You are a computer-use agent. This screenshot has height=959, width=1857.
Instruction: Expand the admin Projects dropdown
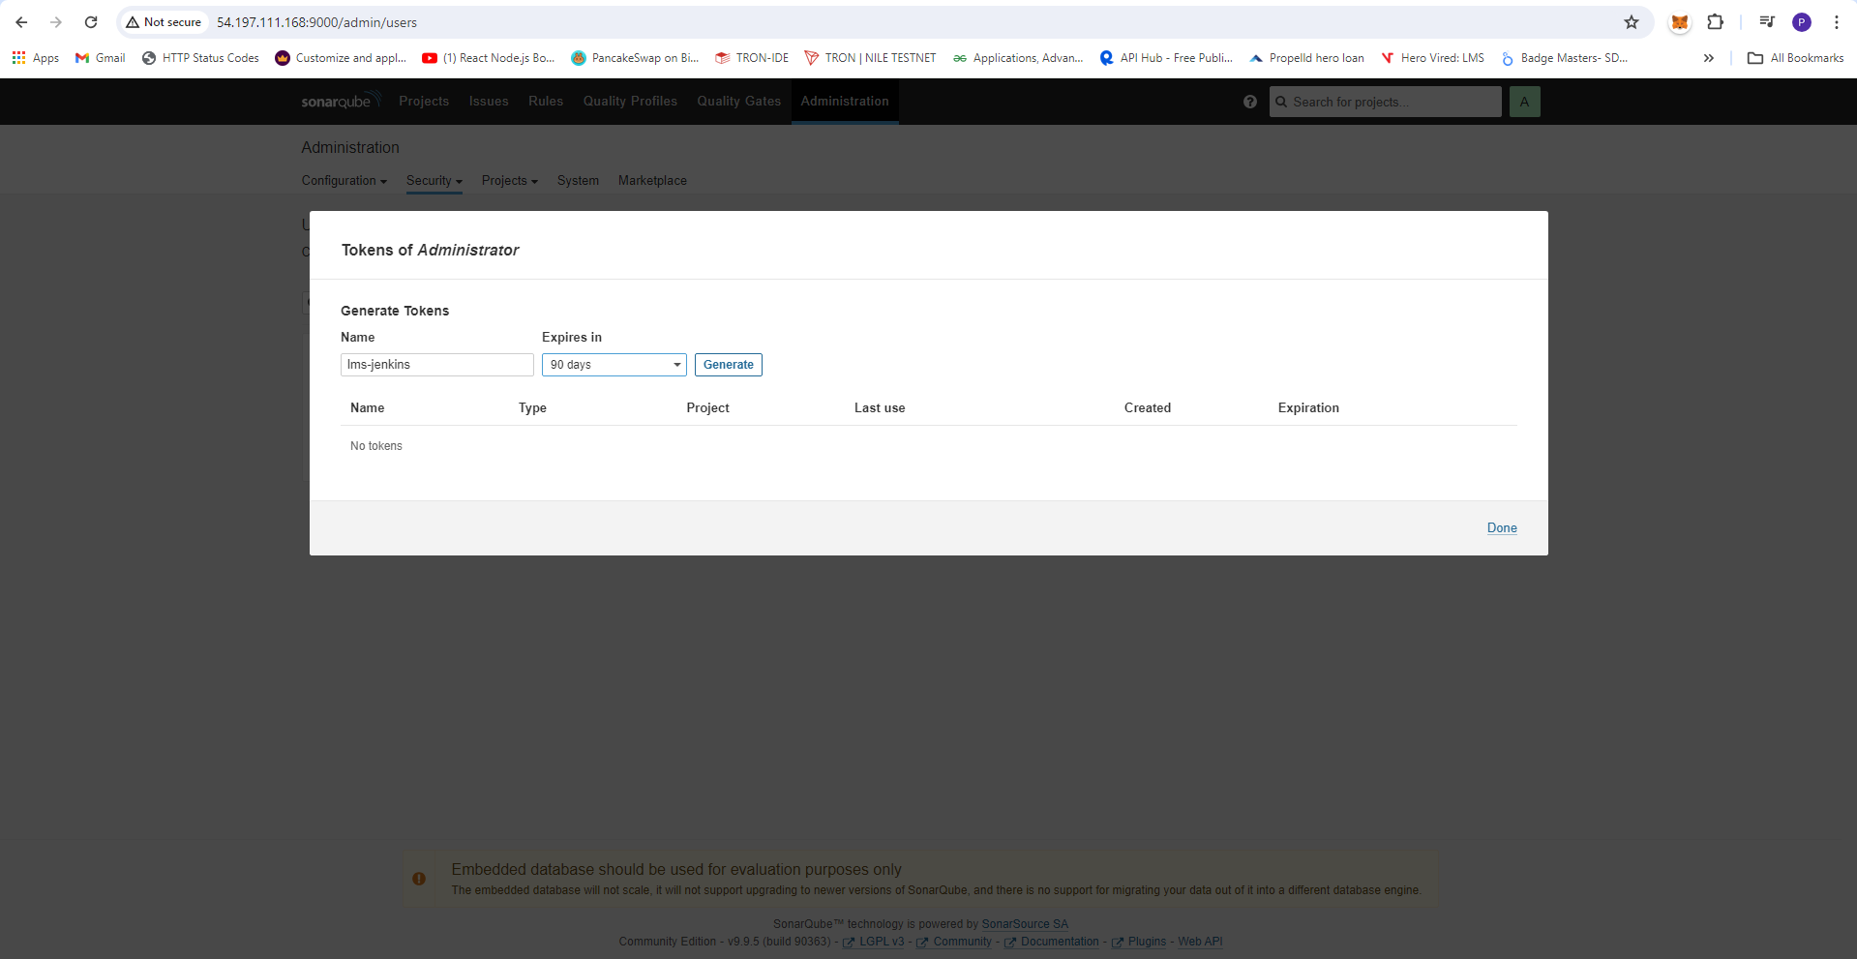coord(510,181)
